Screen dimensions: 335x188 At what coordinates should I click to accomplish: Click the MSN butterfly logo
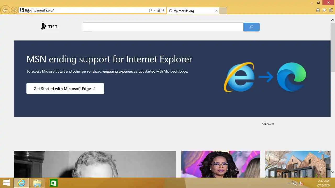click(x=49, y=26)
